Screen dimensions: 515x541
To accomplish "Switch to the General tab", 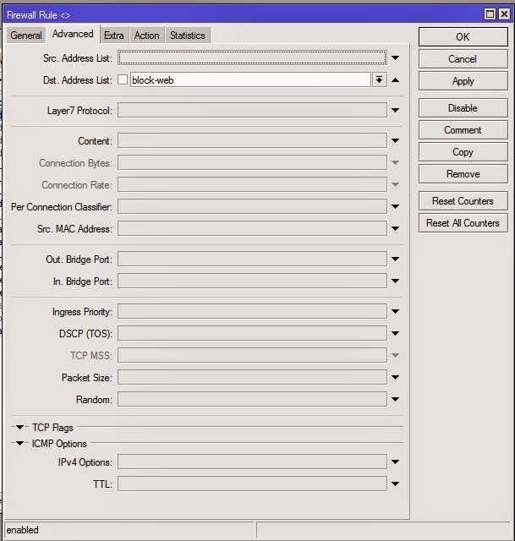I will point(26,36).
